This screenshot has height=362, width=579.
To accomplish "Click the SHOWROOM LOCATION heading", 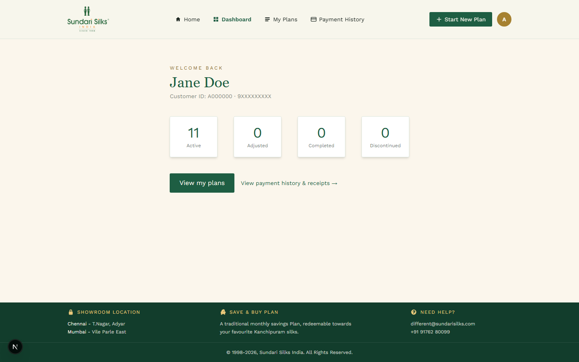I will coord(109,312).
